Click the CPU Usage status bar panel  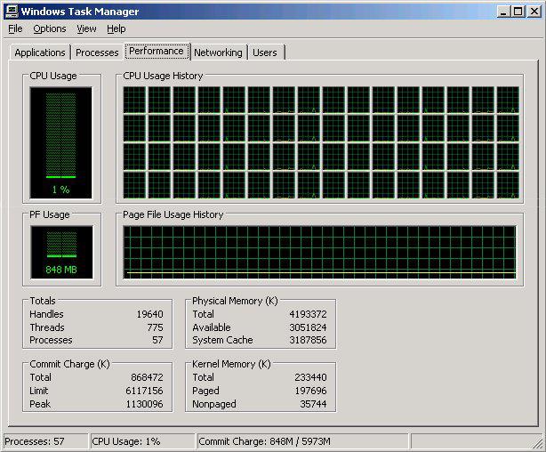[141, 441]
